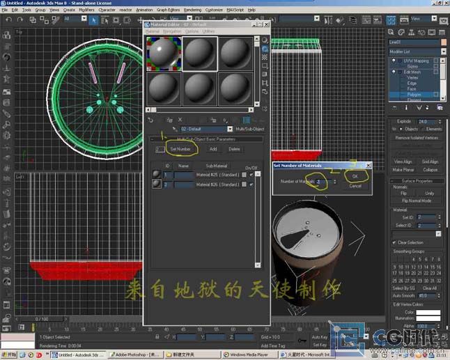450x360 pixels.
Task: Click Add button for sub-materials
Action: pos(213,149)
